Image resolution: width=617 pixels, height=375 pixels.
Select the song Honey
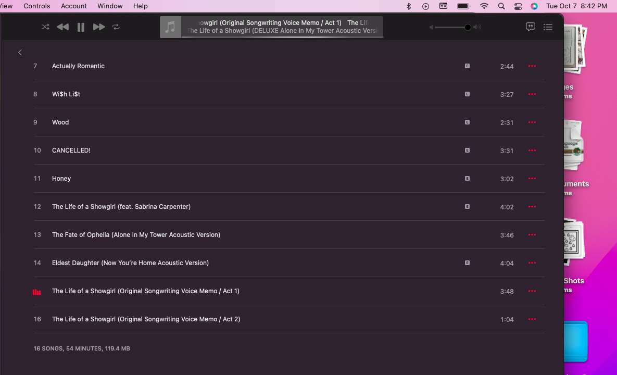coord(61,179)
